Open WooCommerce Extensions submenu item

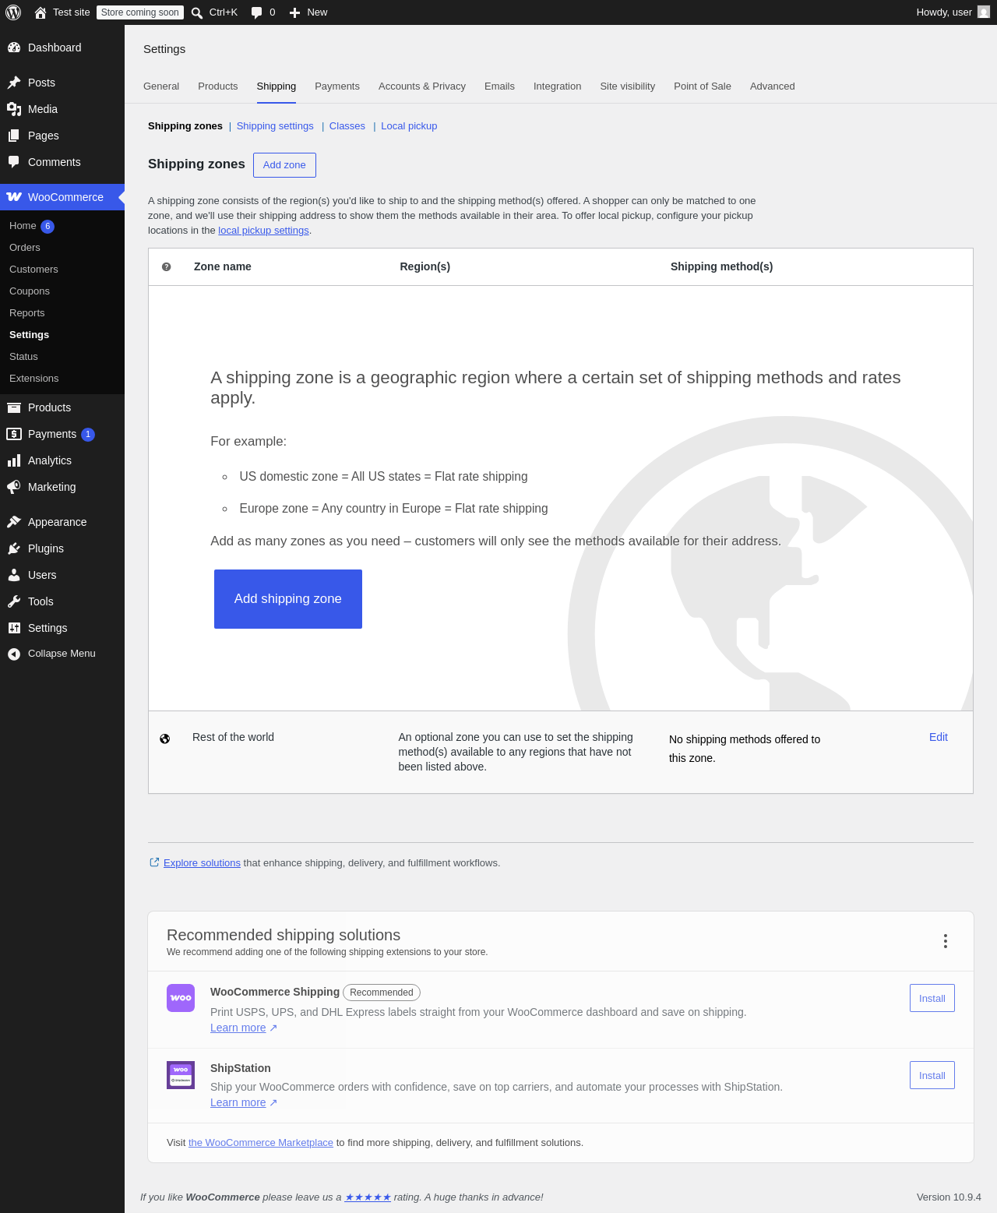34,379
